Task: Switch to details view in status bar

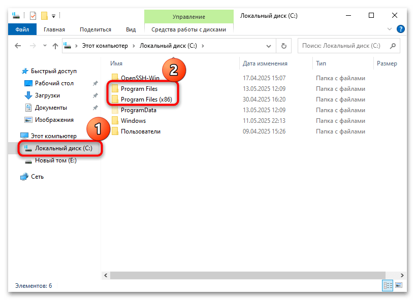Action: pos(387,286)
